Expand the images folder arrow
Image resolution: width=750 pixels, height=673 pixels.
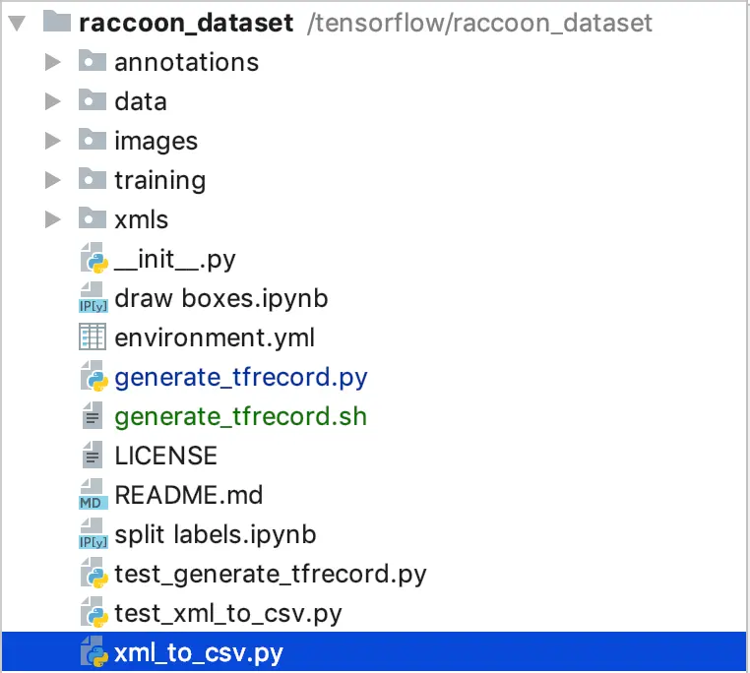(53, 141)
